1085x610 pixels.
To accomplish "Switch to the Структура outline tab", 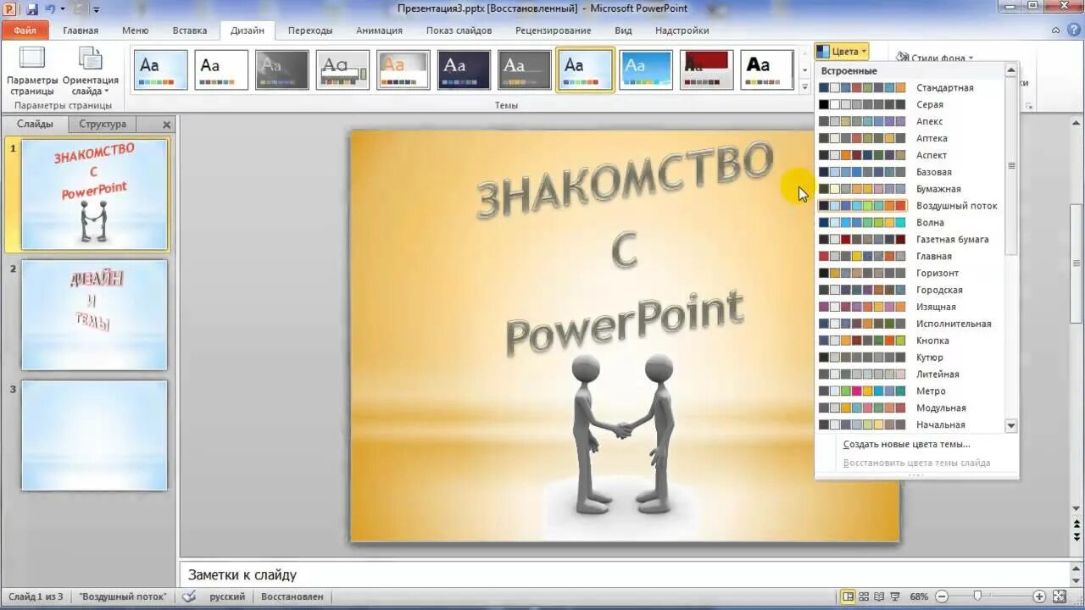I will 103,124.
